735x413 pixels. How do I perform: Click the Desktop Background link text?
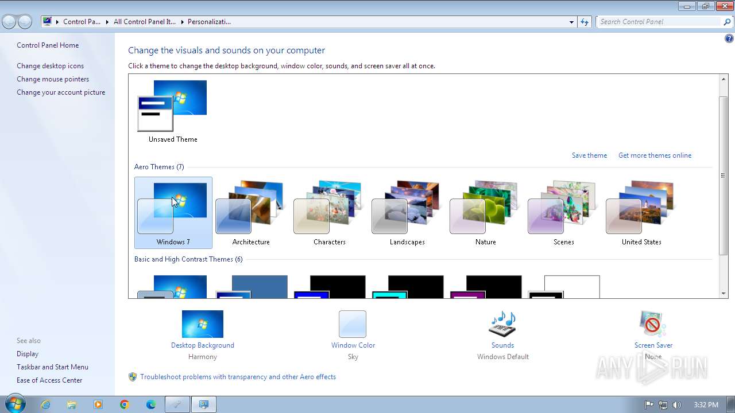[x=203, y=345]
